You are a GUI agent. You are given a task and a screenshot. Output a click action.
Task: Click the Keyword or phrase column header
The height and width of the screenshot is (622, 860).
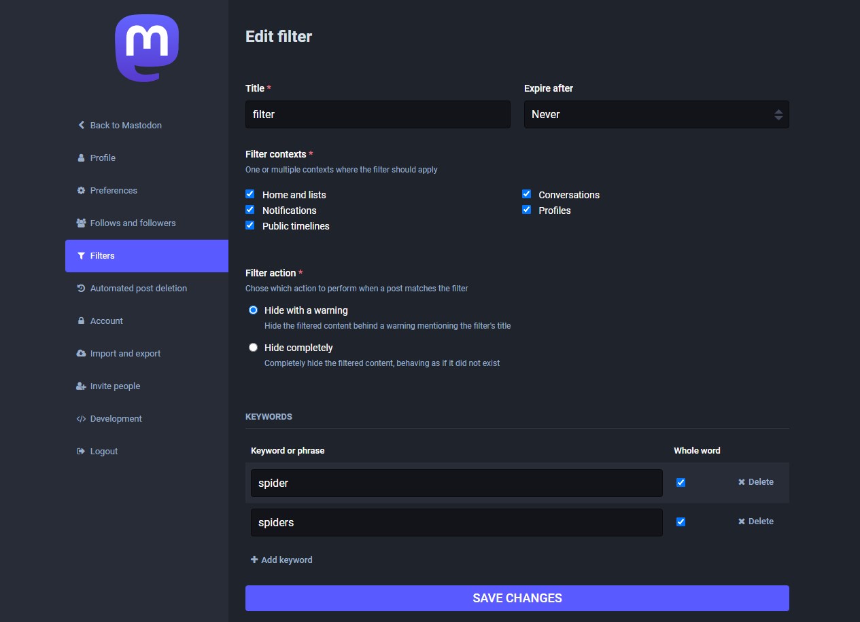[288, 450]
